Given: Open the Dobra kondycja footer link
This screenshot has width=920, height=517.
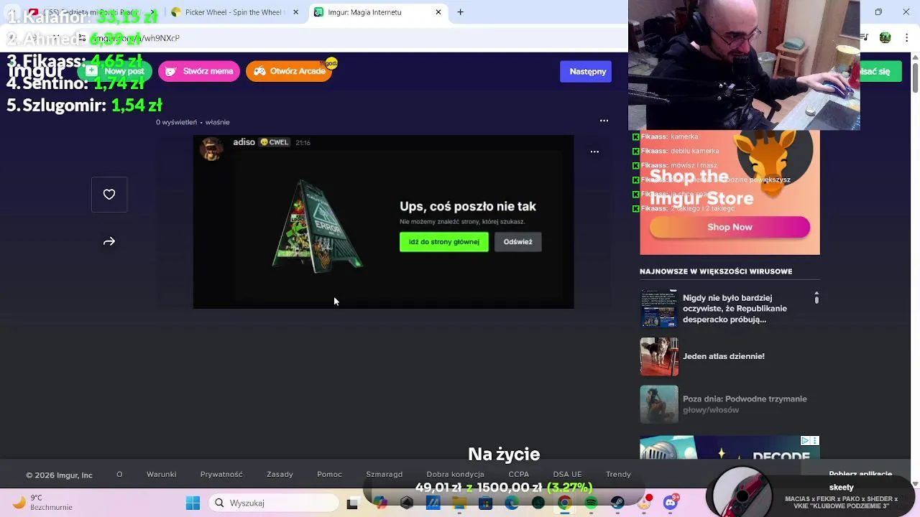Looking at the screenshot, I should pos(455,475).
